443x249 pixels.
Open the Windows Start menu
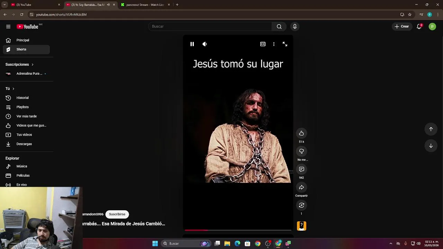pos(155,243)
